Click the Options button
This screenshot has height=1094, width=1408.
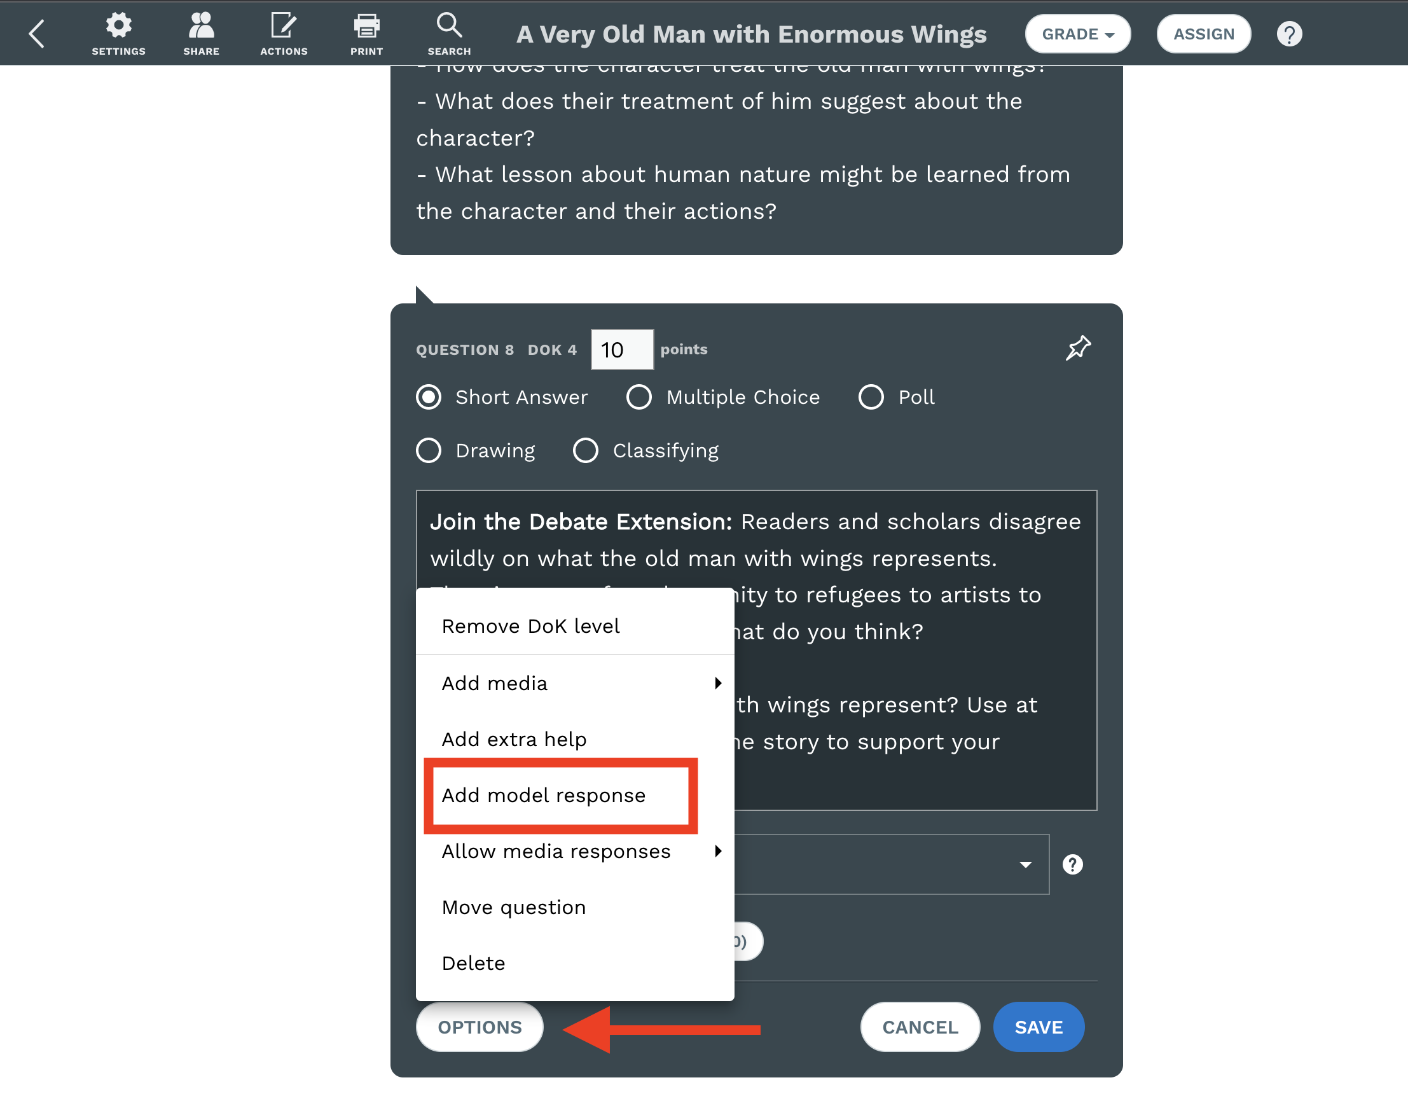pyautogui.click(x=480, y=1027)
